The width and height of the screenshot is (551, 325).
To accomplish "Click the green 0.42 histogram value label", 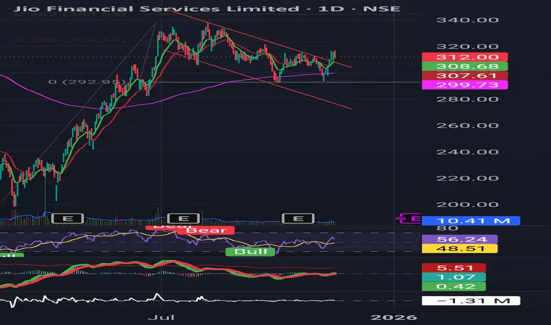I will click(453, 287).
